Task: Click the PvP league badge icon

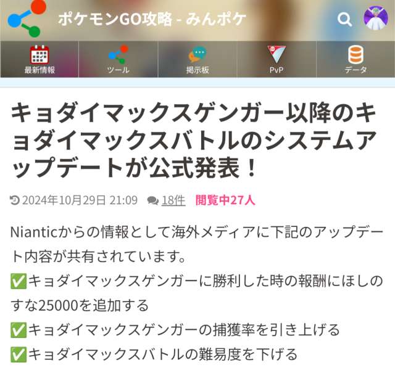Action: click(x=276, y=54)
